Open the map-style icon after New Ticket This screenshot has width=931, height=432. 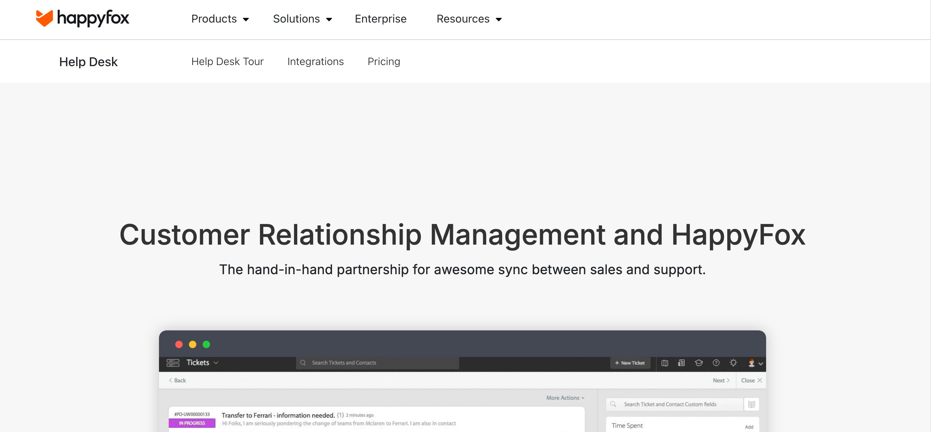click(665, 363)
